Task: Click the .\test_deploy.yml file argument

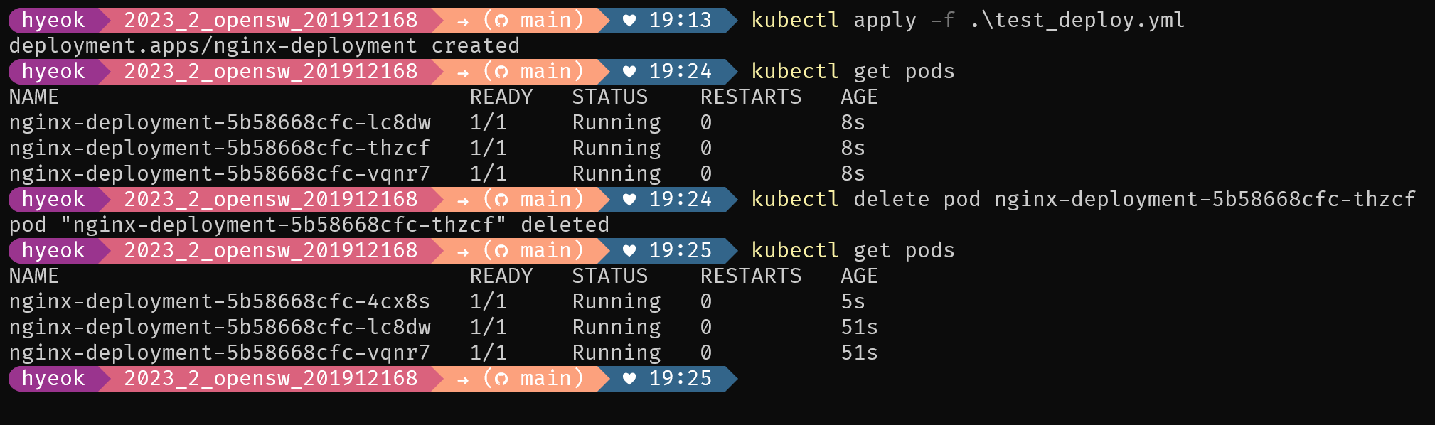Action: (1077, 20)
